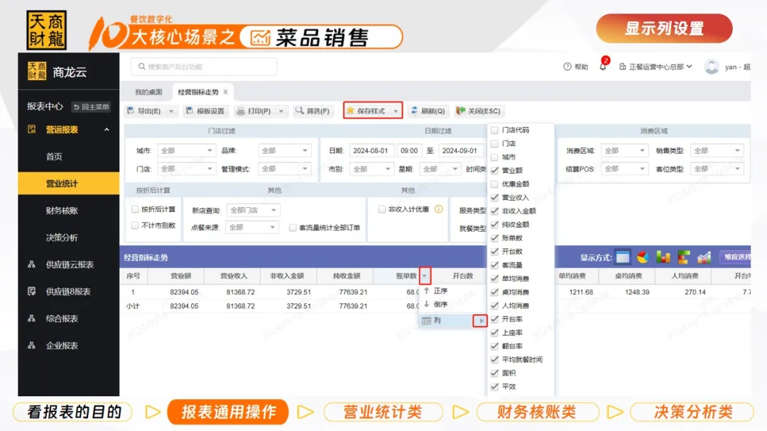767x431 pixels.
Task: Click the 综合报表 sidebar icon
Action: 32,318
